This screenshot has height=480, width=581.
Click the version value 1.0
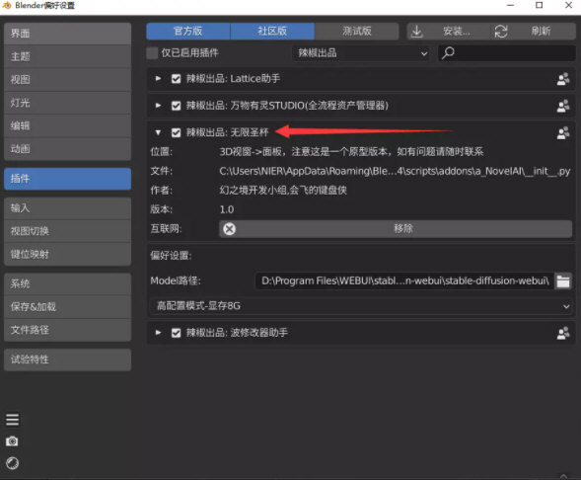coord(227,209)
